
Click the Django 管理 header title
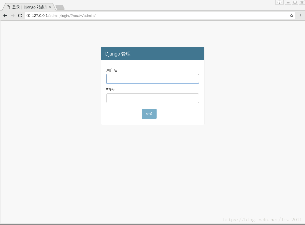click(x=118, y=54)
